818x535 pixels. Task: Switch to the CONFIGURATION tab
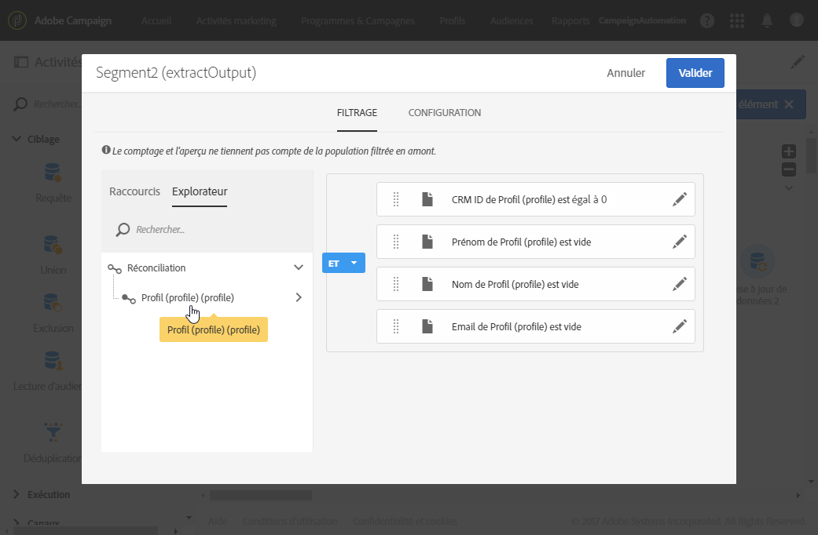[x=444, y=113]
